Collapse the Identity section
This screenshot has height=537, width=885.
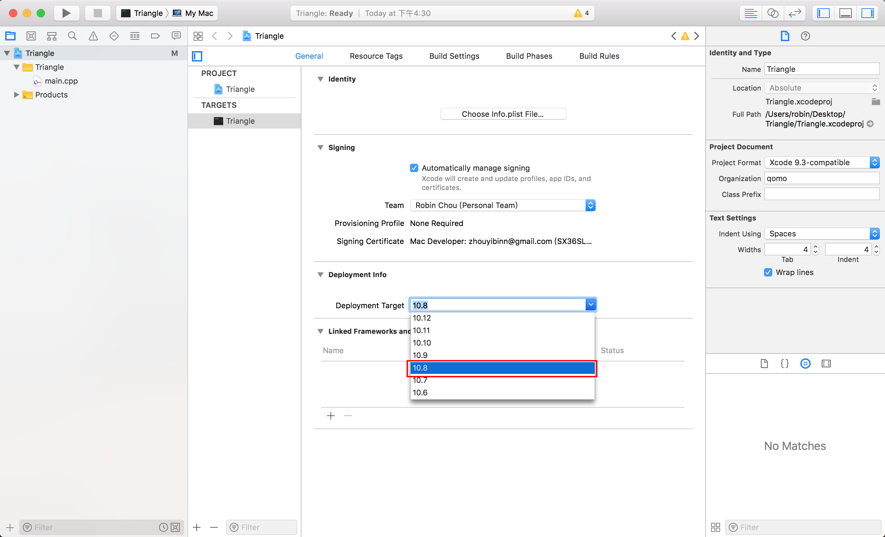(320, 79)
